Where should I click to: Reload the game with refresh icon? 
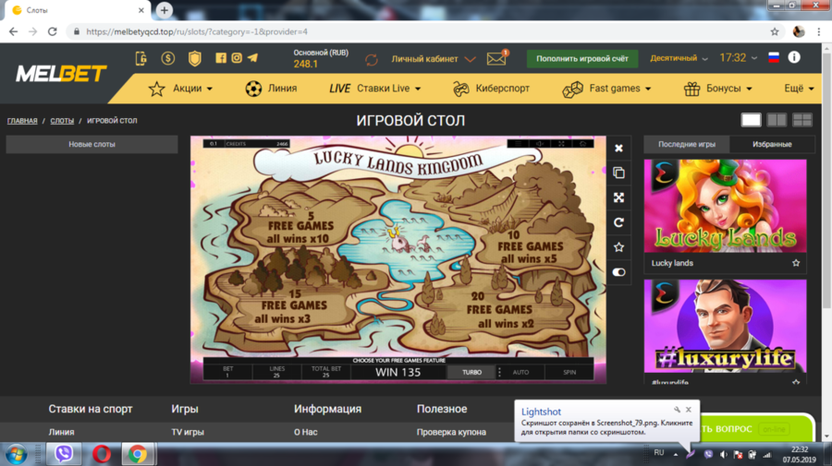pyautogui.click(x=618, y=222)
